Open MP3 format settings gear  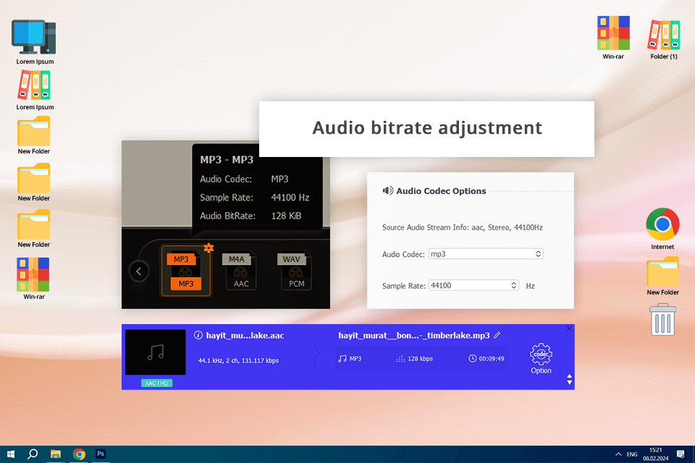pyautogui.click(x=208, y=247)
